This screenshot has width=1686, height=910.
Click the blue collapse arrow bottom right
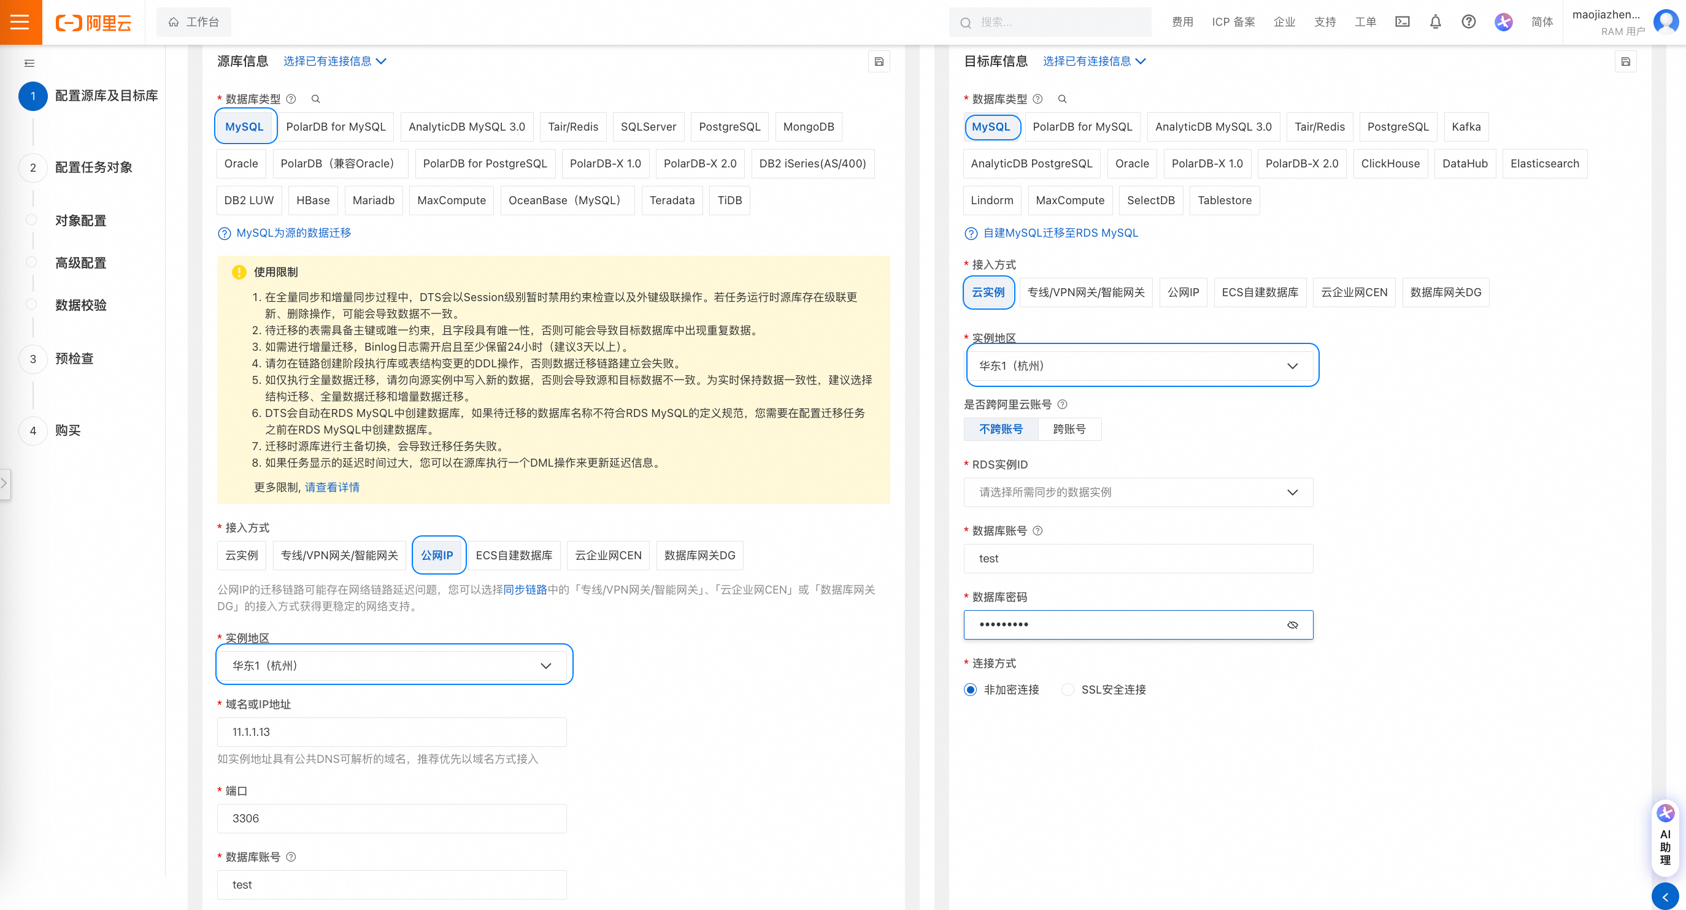click(x=1665, y=897)
